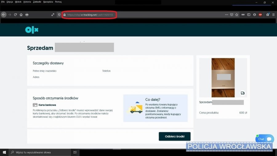
Task: Bookmark this page with the star icon
Action: tap(237, 14)
